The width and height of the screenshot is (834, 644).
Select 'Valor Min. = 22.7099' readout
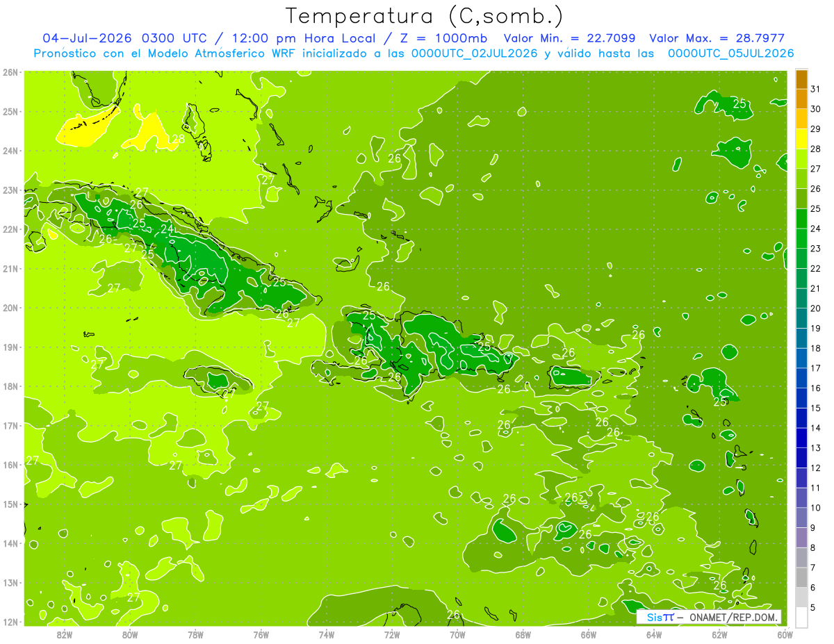(x=570, y=38)
